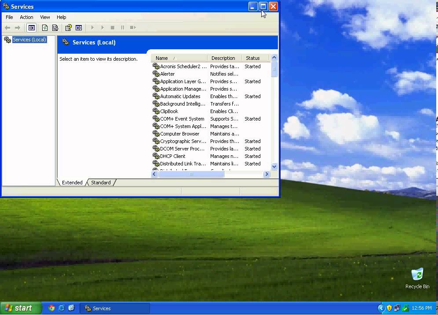Click the Refresh toolbar icon

(x=45, y=28)
